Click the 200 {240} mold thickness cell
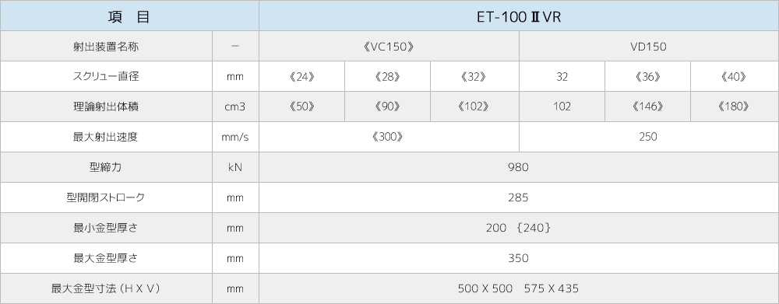Viewport: 779px width, 304px height. [x=519, y=228]
